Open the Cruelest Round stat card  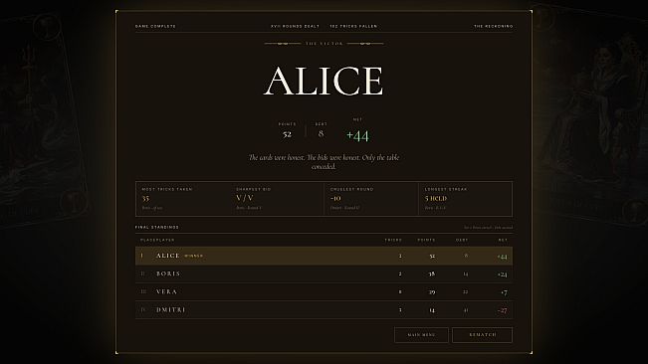pos(371,199)
